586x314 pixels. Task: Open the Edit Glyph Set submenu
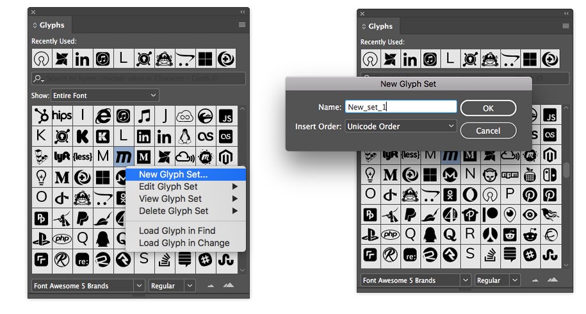pyautogui.click(x=186, y=186)
